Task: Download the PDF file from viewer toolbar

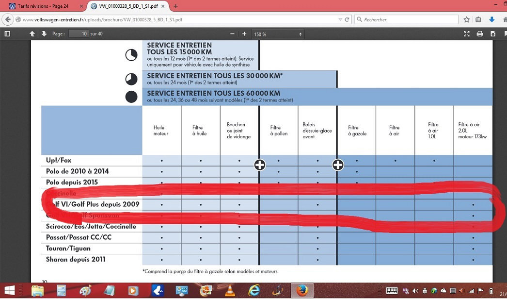Action: [x=493, y=33]
